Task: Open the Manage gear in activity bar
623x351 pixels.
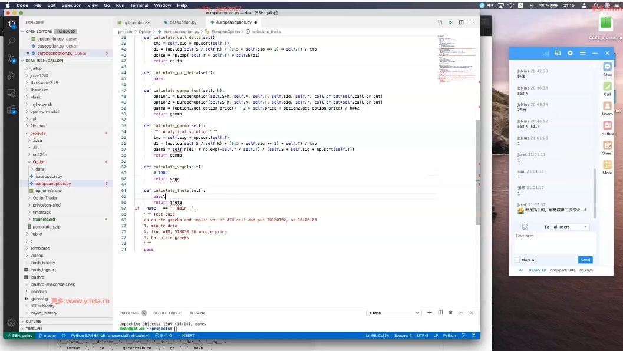Action: [x=12, y=322]
